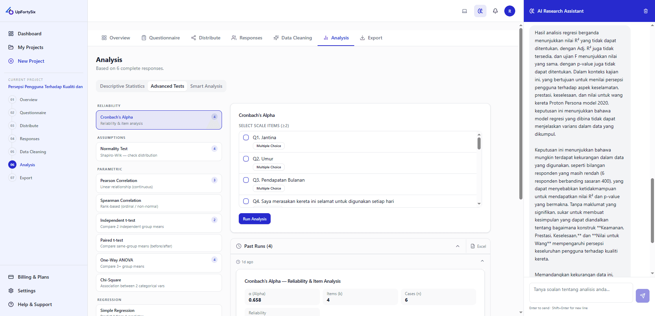Viewport: 655px width, 316px height.
Task: Open the Overview tab
Action: click(x=116, y=38)
